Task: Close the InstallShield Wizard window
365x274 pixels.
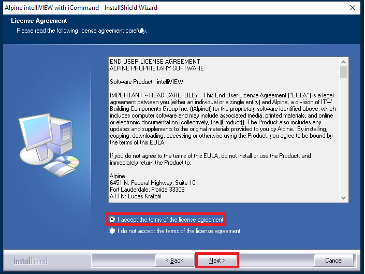Action: (x=353, y=8)
